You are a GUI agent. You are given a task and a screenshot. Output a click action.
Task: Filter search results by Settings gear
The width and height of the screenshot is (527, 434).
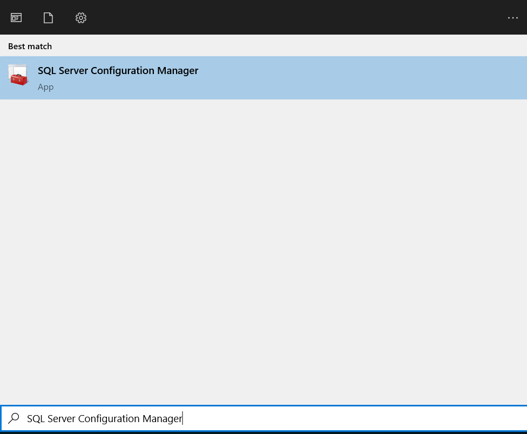tap(81, 17)
